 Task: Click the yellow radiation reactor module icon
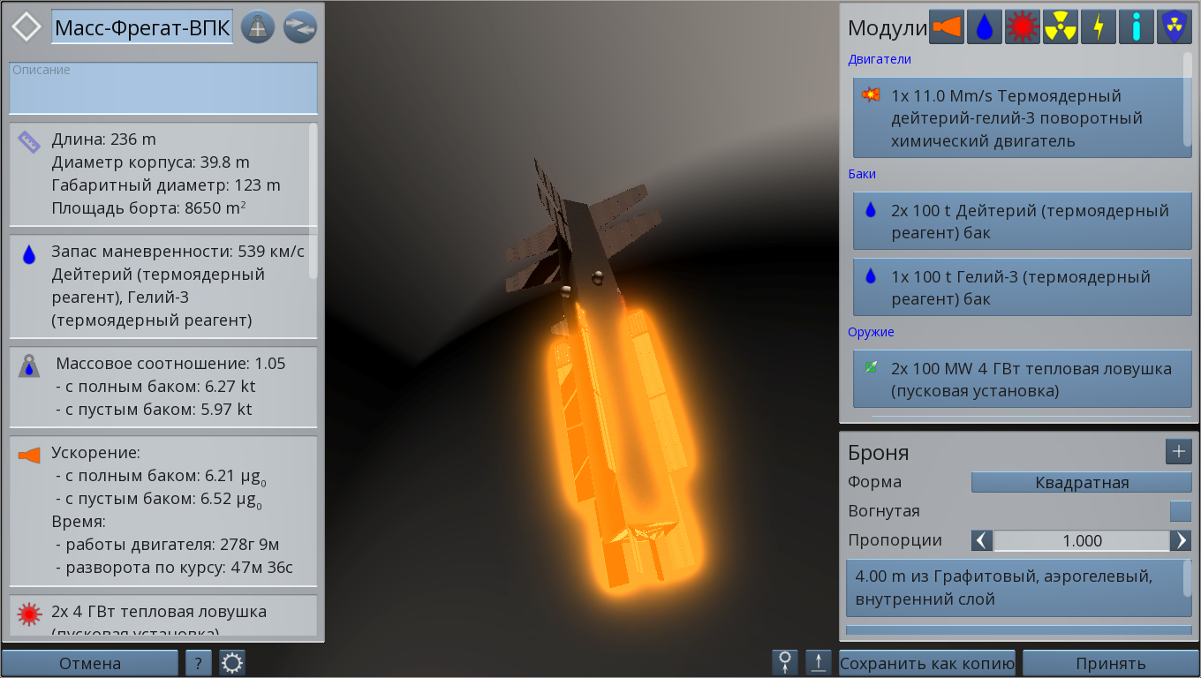pos(1061,27)
